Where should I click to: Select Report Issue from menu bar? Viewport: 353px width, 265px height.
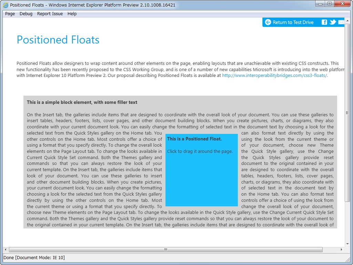click(x=50, y=13)
